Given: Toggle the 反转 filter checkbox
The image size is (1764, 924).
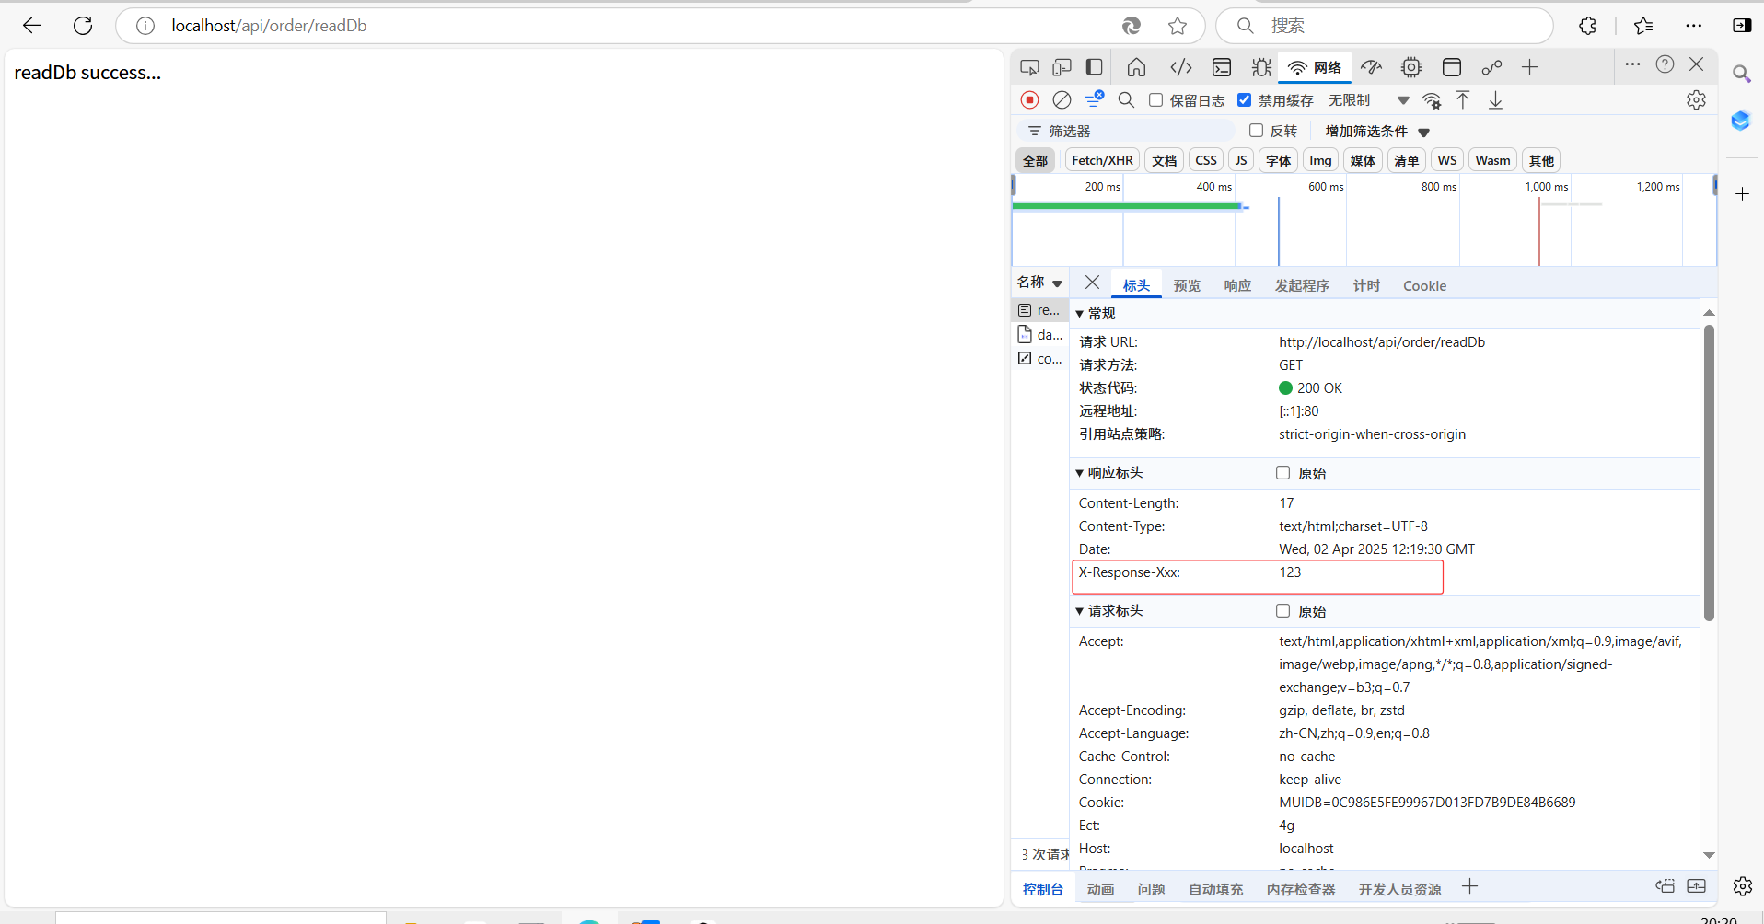Looking at the screenshot, I should tap(1256, 131).
